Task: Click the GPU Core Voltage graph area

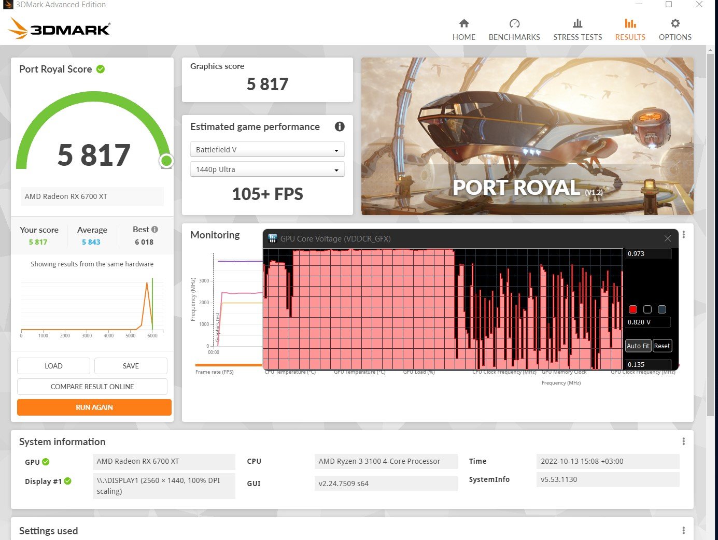Action: (x=443, y=309)
